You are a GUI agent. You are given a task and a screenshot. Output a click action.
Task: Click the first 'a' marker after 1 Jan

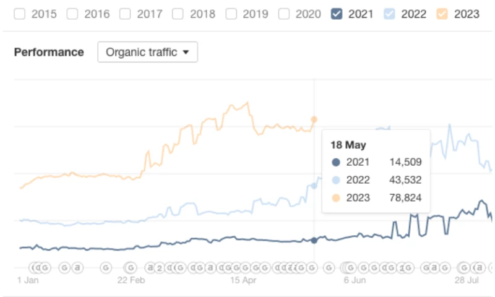77,268
